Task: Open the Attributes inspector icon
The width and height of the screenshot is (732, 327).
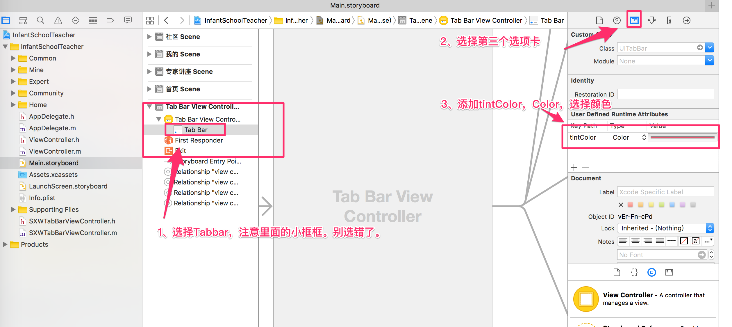Action: (651, 20)
